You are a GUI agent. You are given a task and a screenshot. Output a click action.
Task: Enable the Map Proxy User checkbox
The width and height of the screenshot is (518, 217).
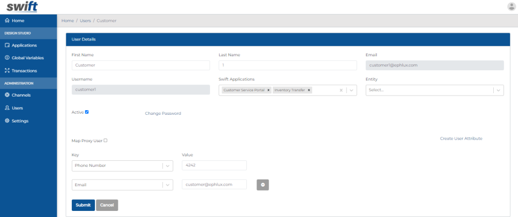(x=105, y=141)
